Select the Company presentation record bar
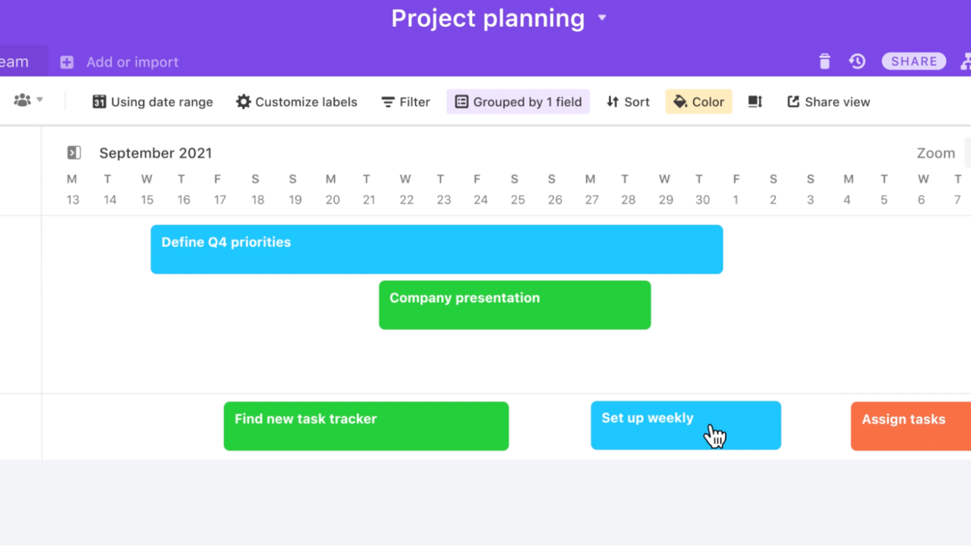The image size is (971, 546). tap(515, 305)
